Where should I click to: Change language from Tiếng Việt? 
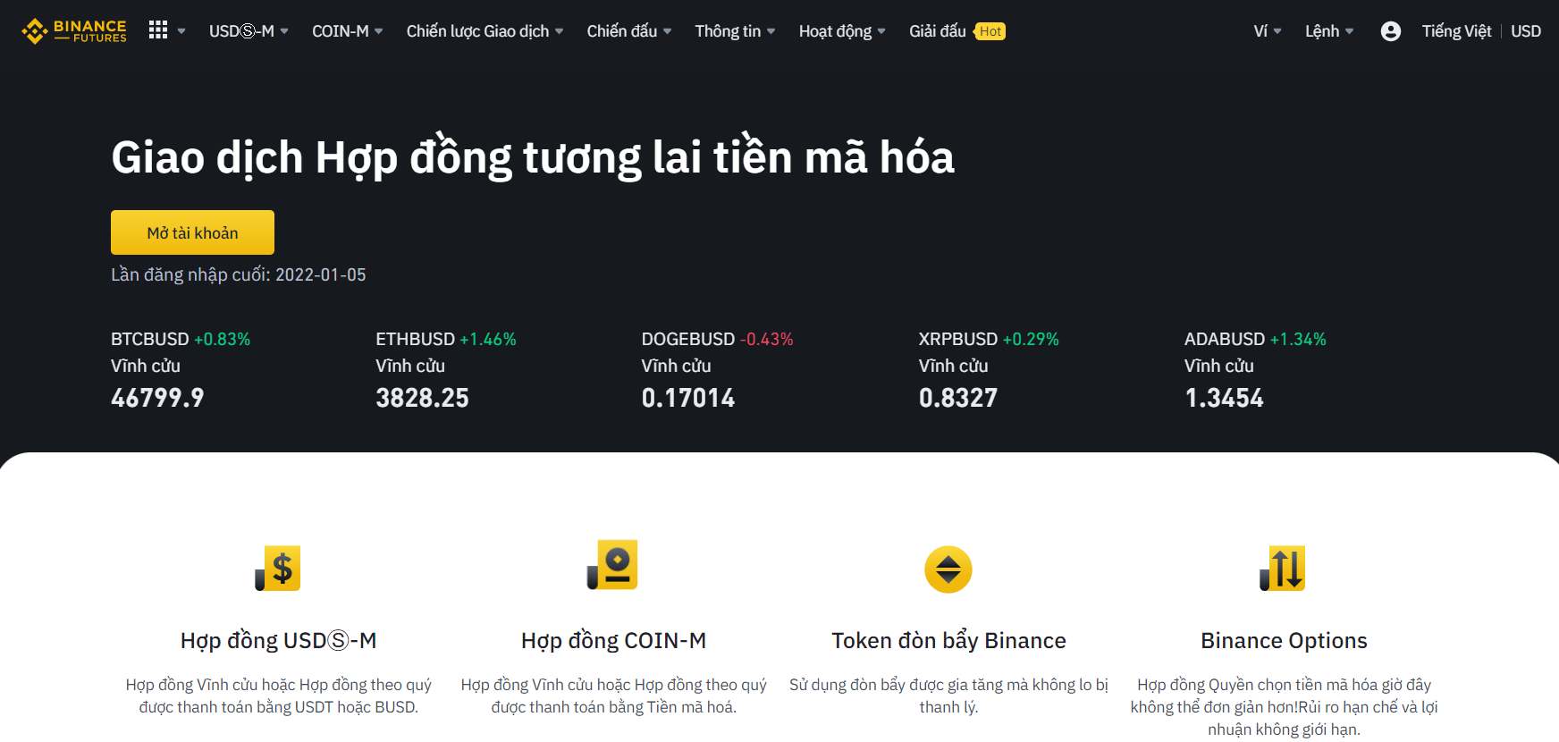pyautogui.click(x=1456, y=31)
